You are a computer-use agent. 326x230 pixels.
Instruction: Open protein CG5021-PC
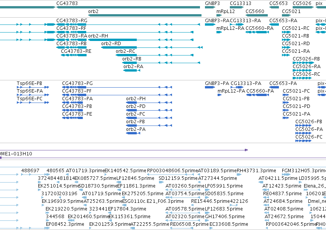click(x=296, y=91)
